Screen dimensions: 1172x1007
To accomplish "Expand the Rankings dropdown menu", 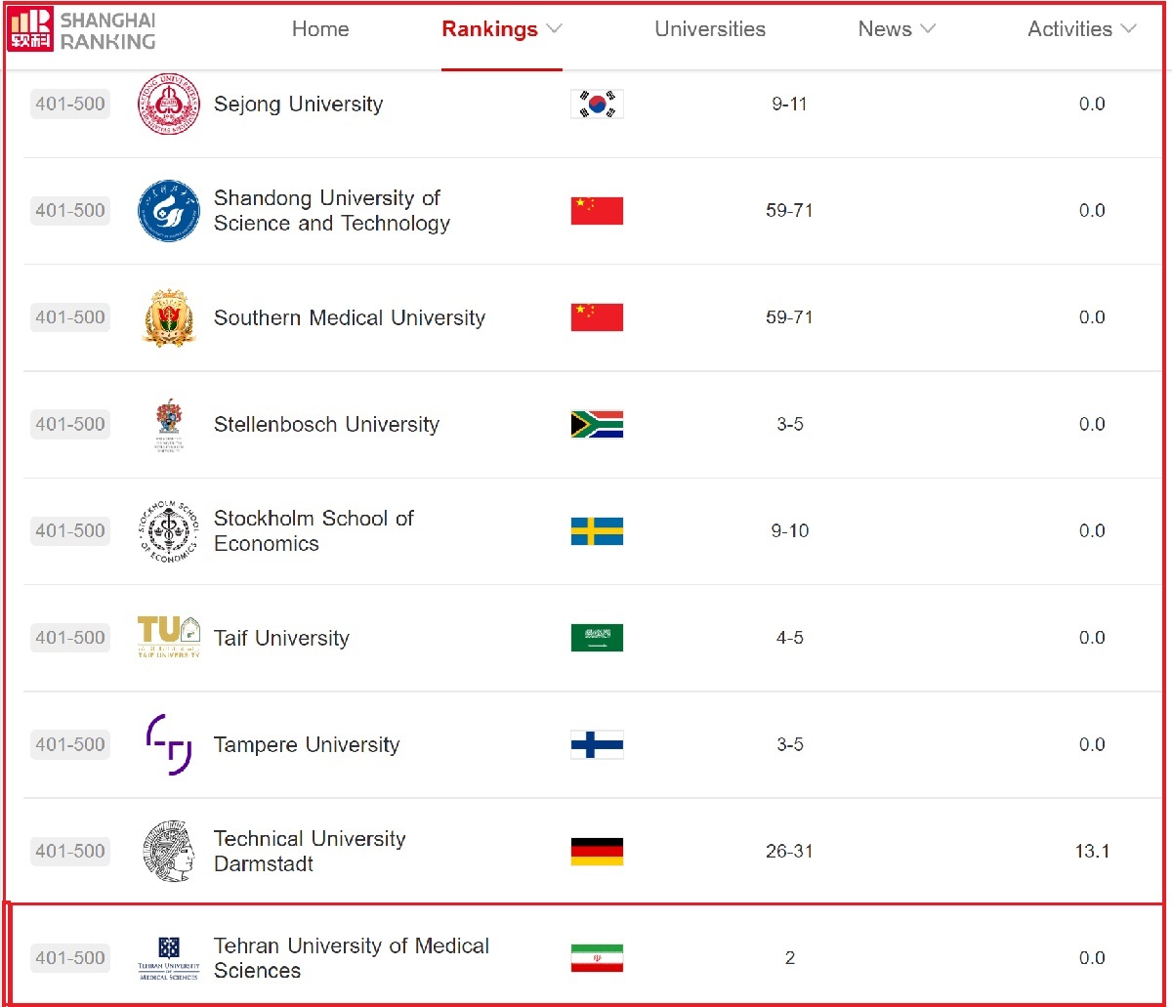I will pyautogui.click(x=502, y=29).
